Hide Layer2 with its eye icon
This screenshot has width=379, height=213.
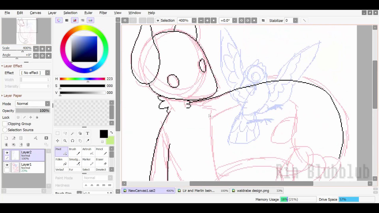click(x=7, y=153)
